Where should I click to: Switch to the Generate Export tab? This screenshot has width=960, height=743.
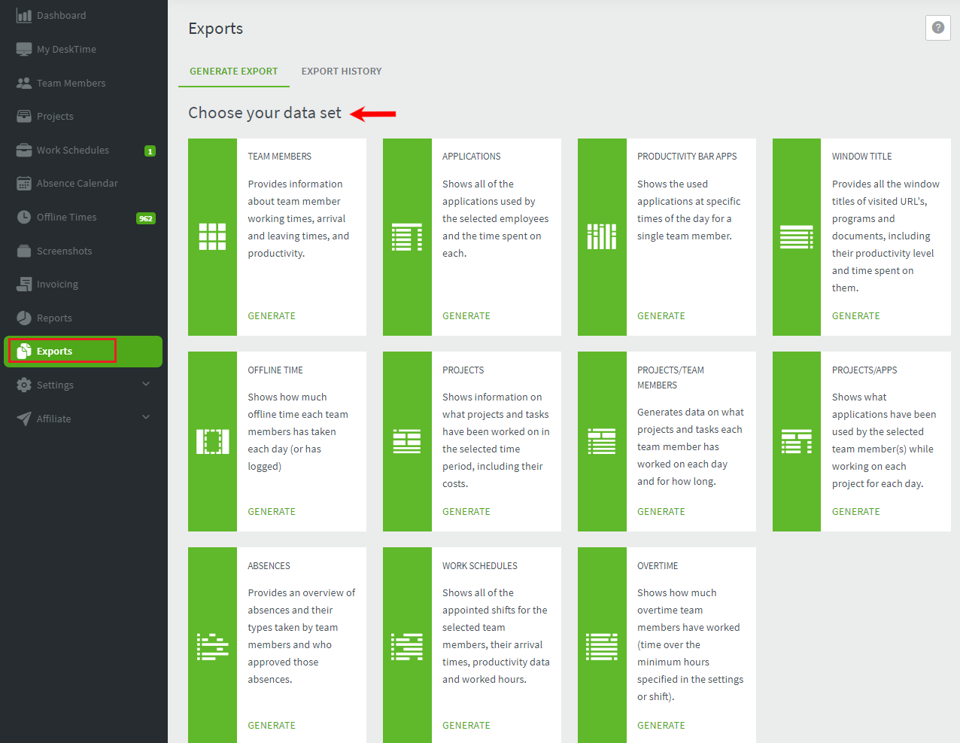tap(234, 72)
